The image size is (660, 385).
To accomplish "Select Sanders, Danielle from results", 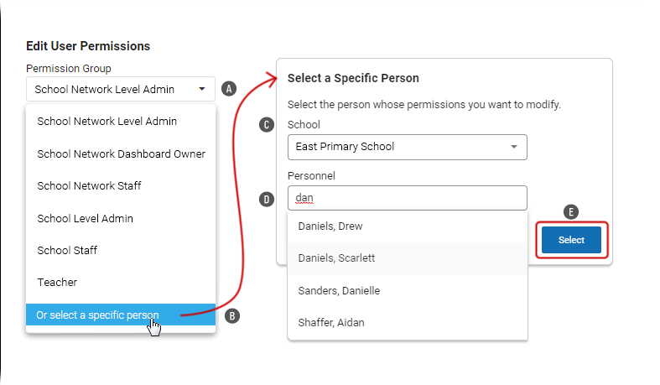I will [407, 291].
